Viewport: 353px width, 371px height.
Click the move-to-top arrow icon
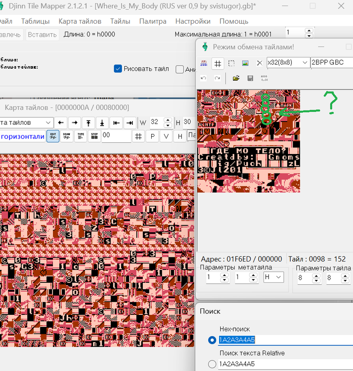point(88,122)
